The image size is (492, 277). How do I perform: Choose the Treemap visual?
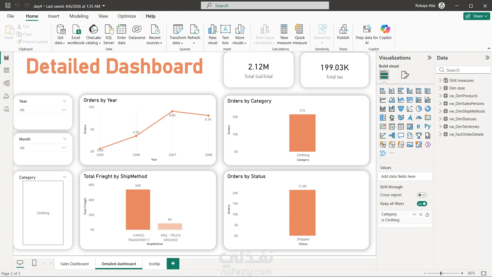pyautogui.click(x=383, y=118)
